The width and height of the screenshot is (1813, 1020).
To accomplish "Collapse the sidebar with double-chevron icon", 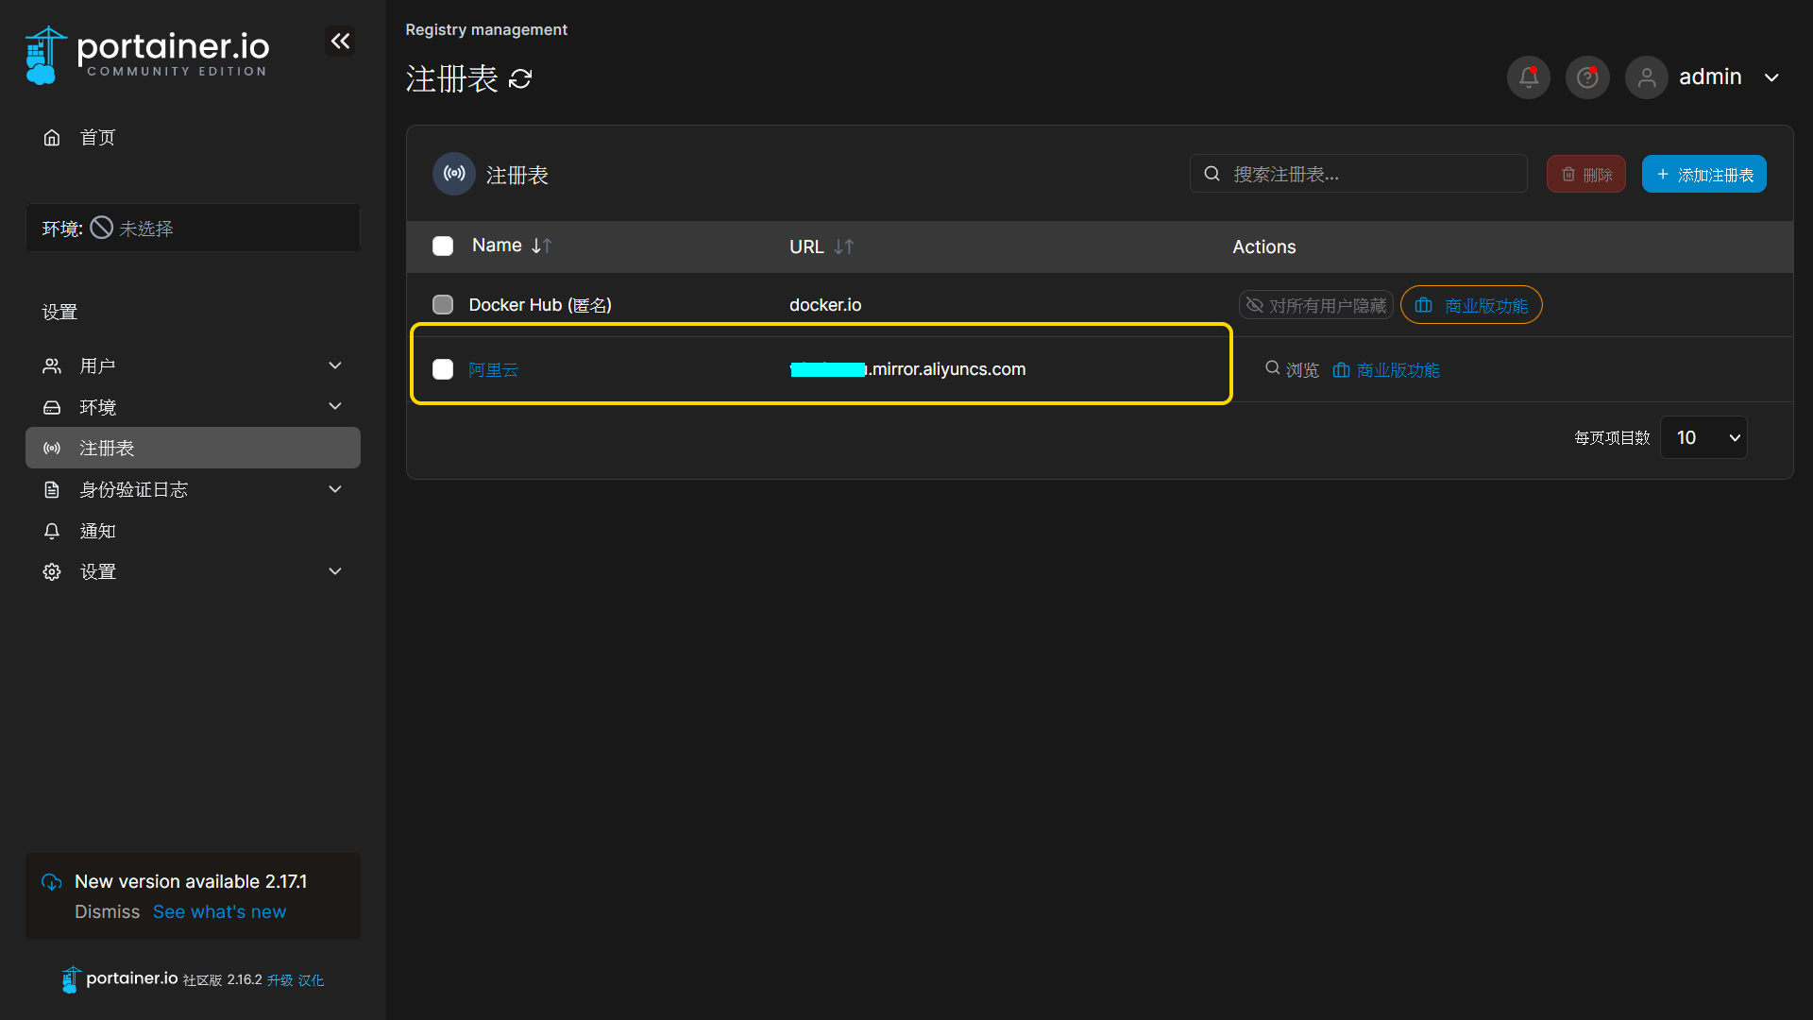I will [x=340, y=42].
